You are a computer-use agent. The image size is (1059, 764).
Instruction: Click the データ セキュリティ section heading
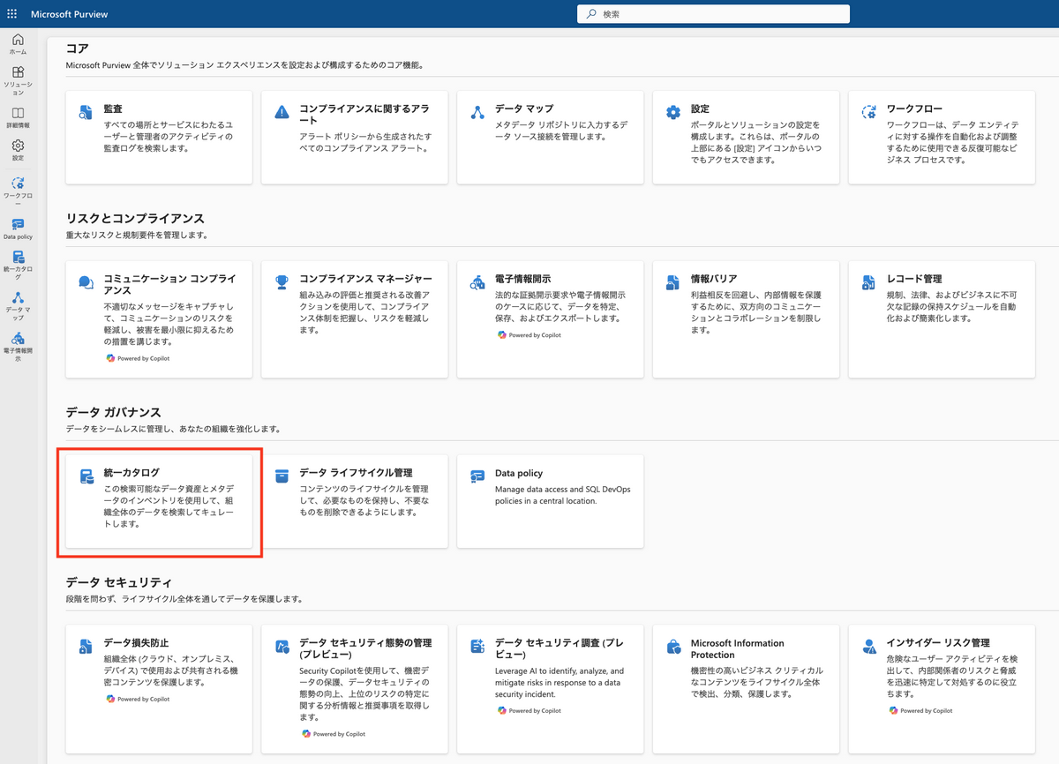119,582
